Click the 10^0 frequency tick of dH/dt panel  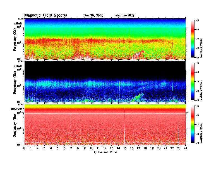pos(19,43)
